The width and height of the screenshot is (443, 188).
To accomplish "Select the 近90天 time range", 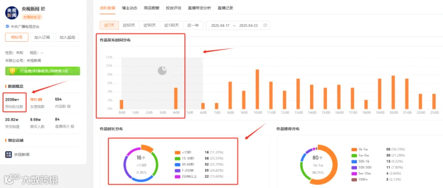I will click(x=150, y=26).
